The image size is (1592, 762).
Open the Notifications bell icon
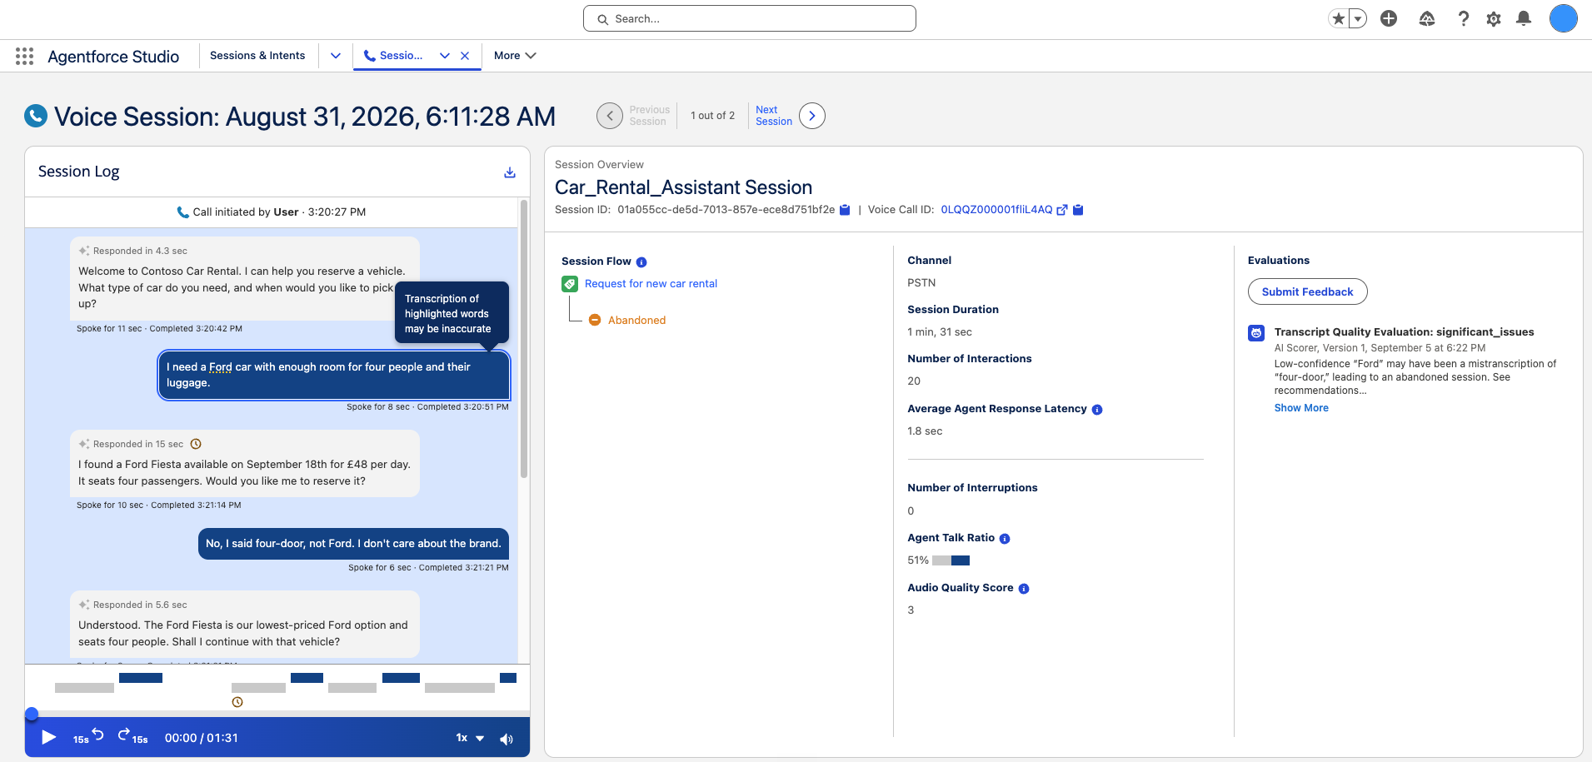1524,18
